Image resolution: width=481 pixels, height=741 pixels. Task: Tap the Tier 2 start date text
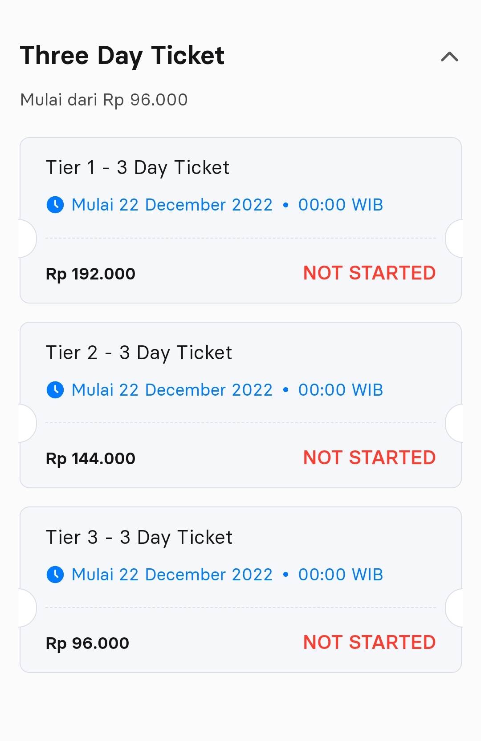(172, 390)
